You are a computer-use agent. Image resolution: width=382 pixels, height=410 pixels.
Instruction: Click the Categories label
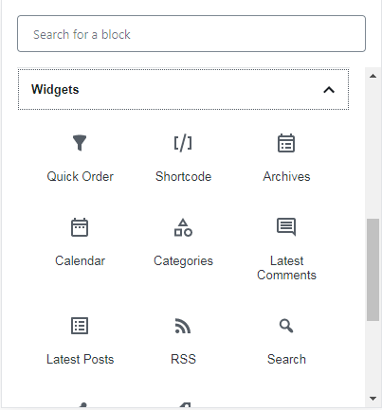tap(183, 261)
